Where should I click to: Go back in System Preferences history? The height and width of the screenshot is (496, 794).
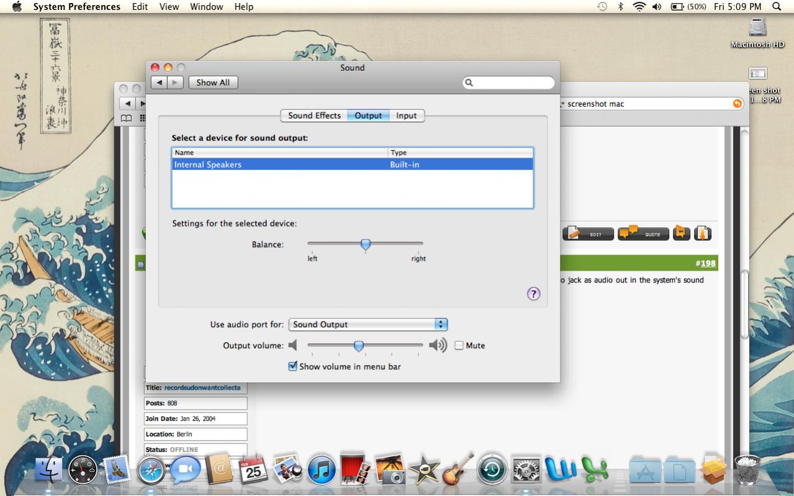159,83
